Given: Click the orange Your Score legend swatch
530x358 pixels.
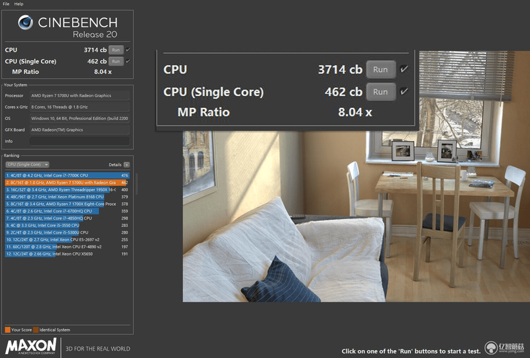Looking at the screenshot, I should tap(7, 330).
